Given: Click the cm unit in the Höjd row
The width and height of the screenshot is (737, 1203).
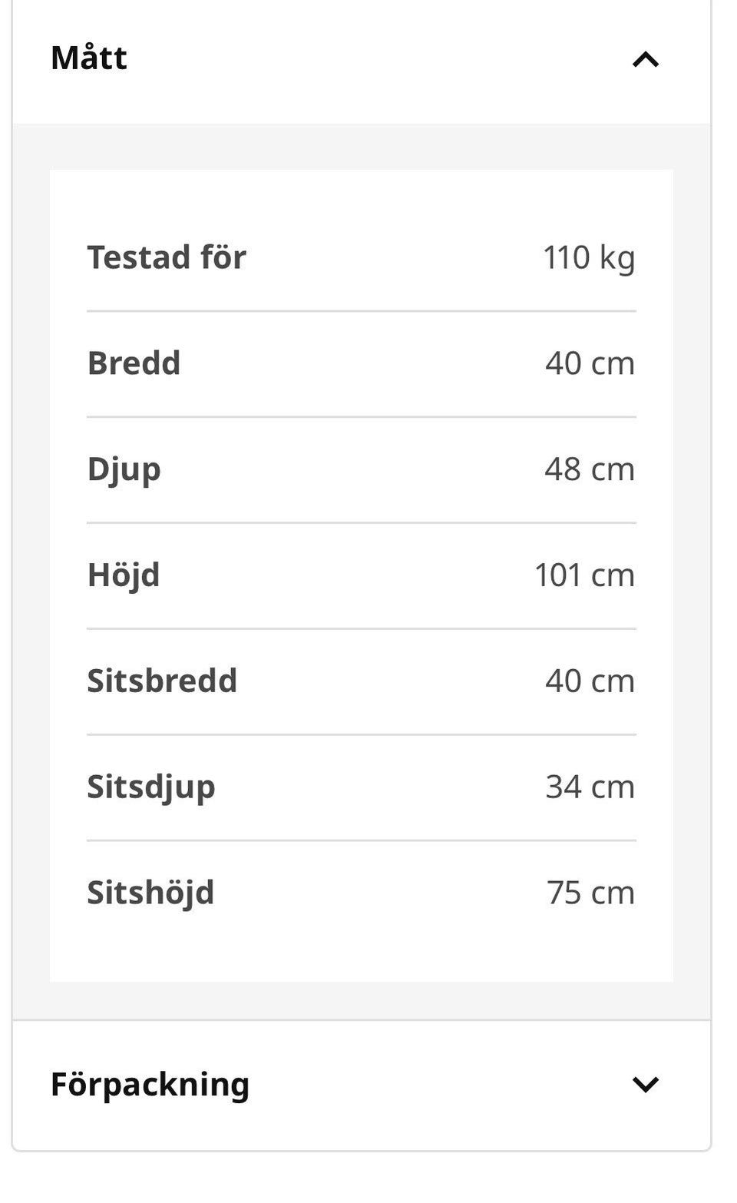Looking at the screenshot, I should point(613,576).
